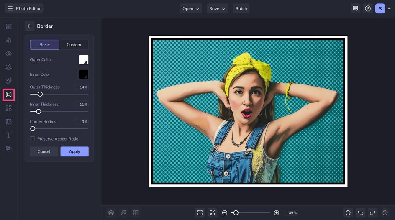The width and height of the screenshot is (395, 220).
Task: Click the zoom in plus icon
Action: 276,213
